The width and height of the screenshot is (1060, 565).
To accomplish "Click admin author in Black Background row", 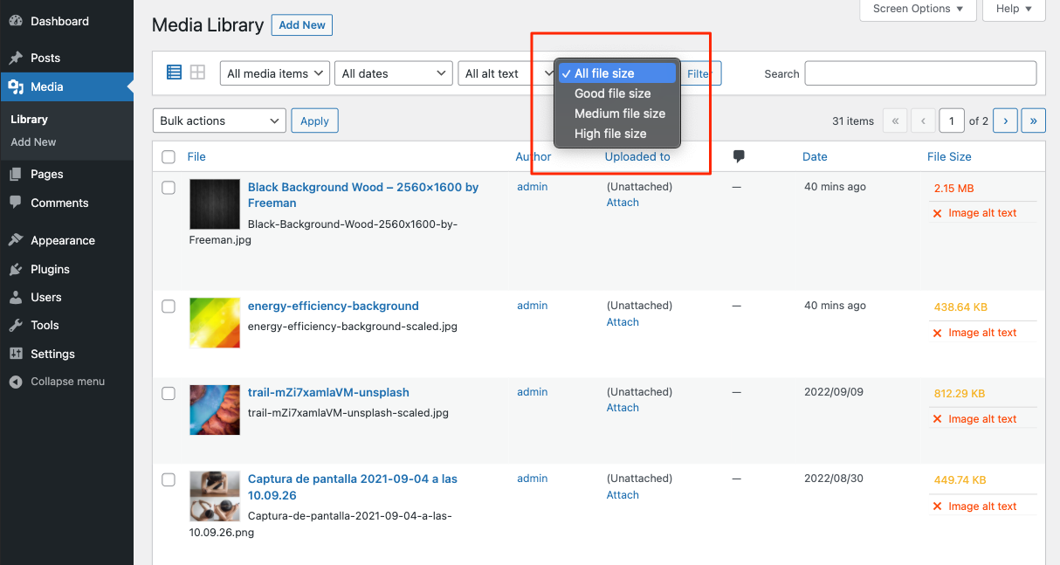I will pyautogui.click(x=533, y=186).
